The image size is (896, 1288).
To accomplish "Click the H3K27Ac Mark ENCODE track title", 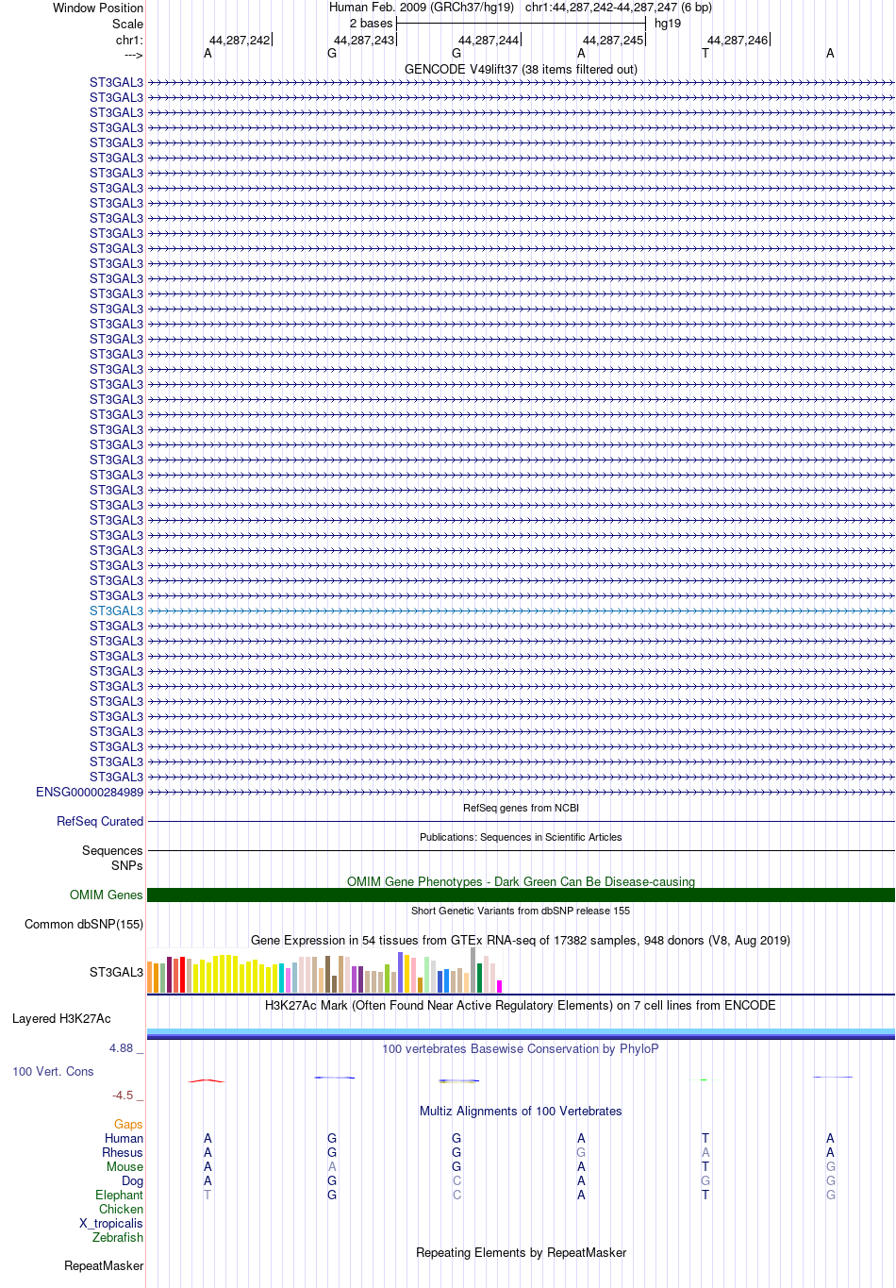I will point(521,1005).
